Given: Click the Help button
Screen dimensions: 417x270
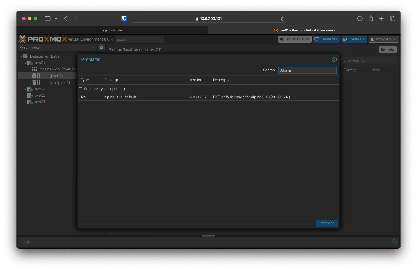Looking at the screenshot, I should coord(388,49).
